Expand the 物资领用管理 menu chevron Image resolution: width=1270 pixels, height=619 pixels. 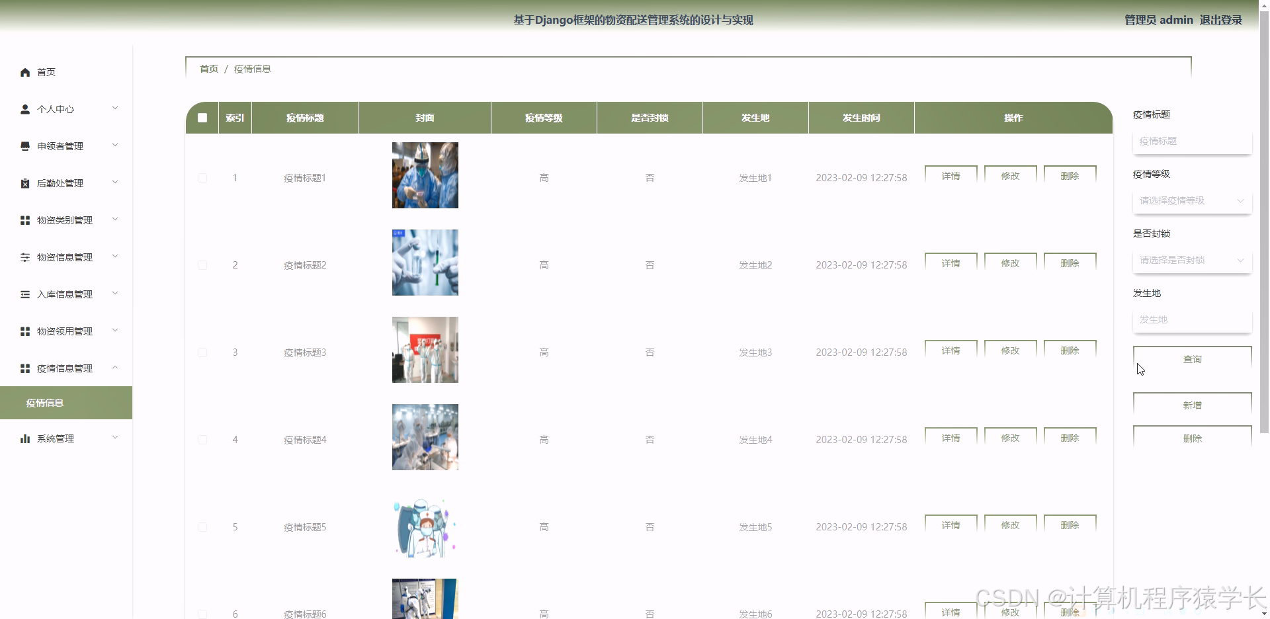coord(115,331)
